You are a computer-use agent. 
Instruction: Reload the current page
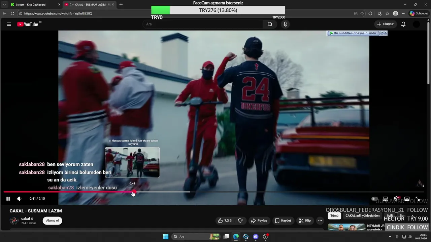[12, 13]
